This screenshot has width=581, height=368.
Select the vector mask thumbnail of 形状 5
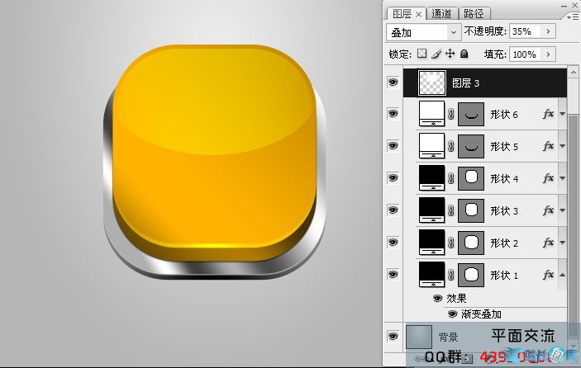471,147
